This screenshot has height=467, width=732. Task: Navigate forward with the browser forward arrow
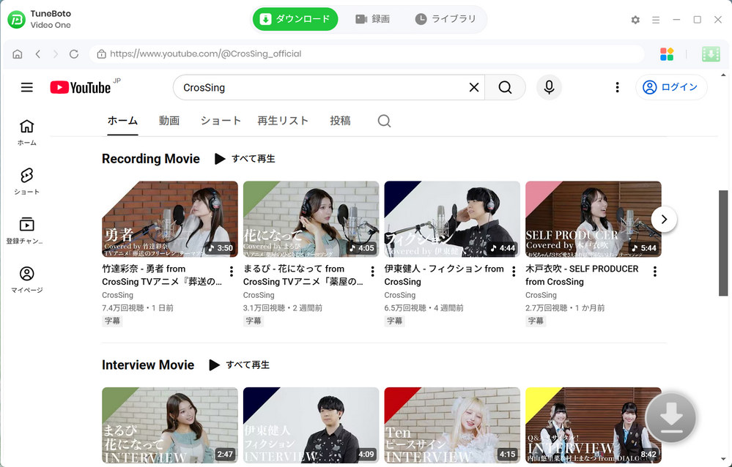coord(56,54)
